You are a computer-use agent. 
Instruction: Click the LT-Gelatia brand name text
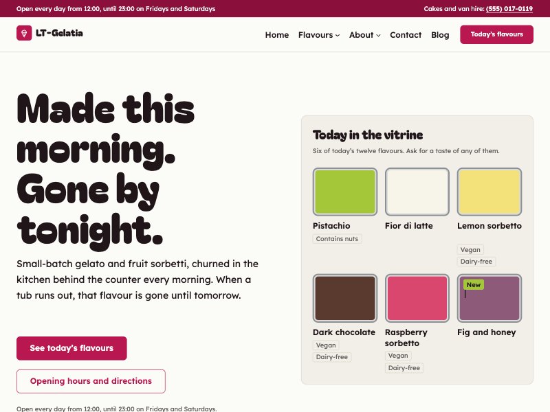coord(59,33)
